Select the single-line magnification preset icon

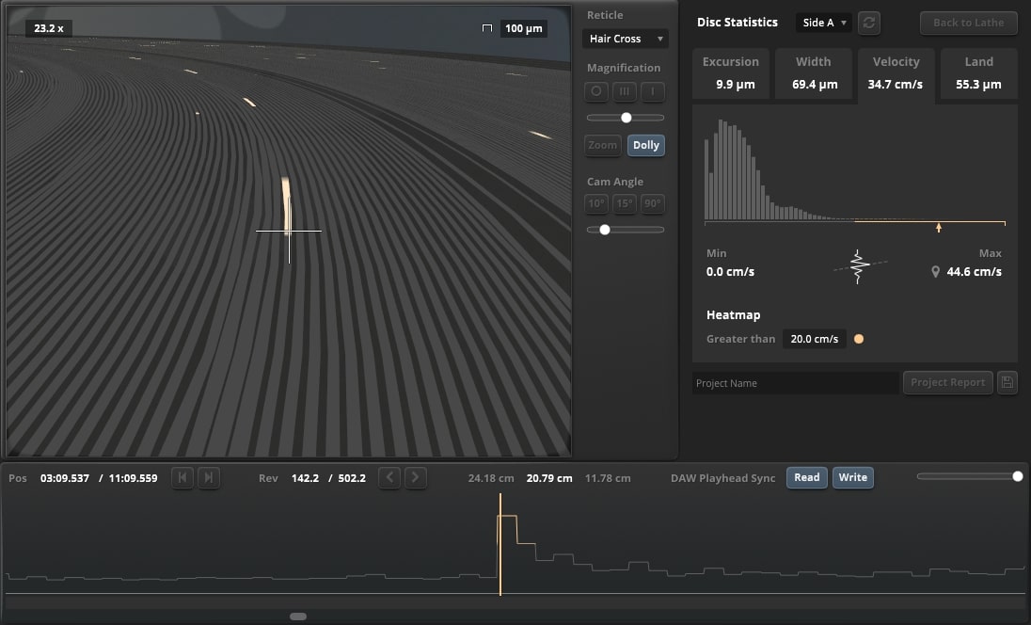pos(653,92)
